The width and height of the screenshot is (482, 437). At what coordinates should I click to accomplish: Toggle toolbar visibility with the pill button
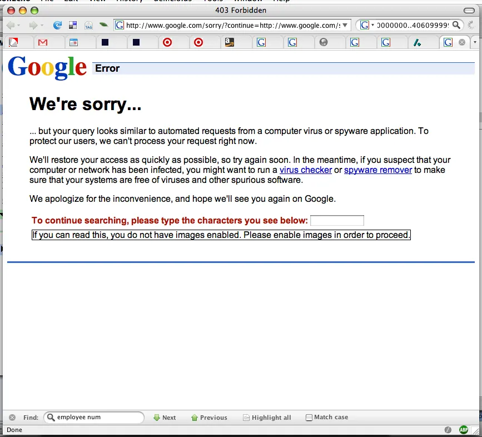click(469, 11)
